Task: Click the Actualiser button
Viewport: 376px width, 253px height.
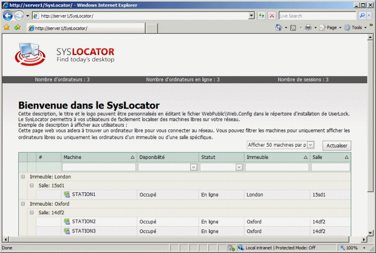Action: pos(337,146)
